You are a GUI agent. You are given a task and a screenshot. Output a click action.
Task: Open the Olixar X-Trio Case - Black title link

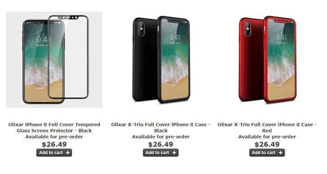[x=161, y=127]
